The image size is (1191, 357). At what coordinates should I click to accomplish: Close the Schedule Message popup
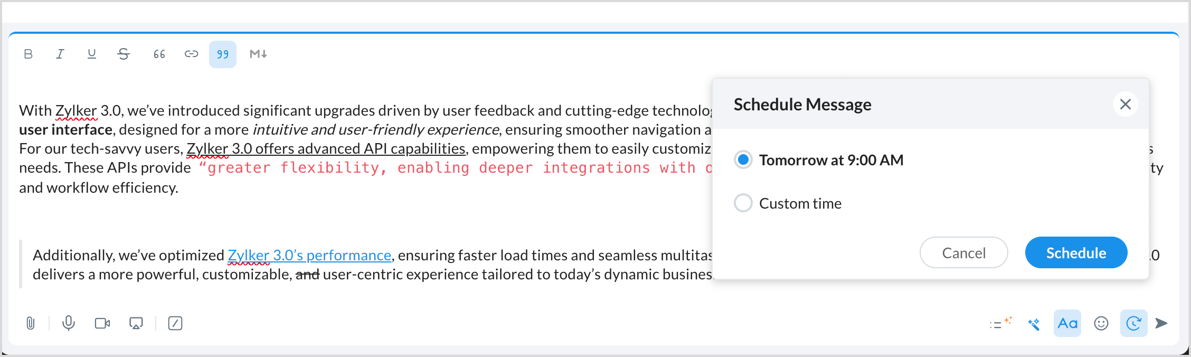pos(1126,104)
